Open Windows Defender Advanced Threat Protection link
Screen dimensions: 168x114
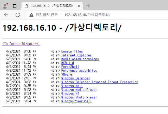point(100,82)
